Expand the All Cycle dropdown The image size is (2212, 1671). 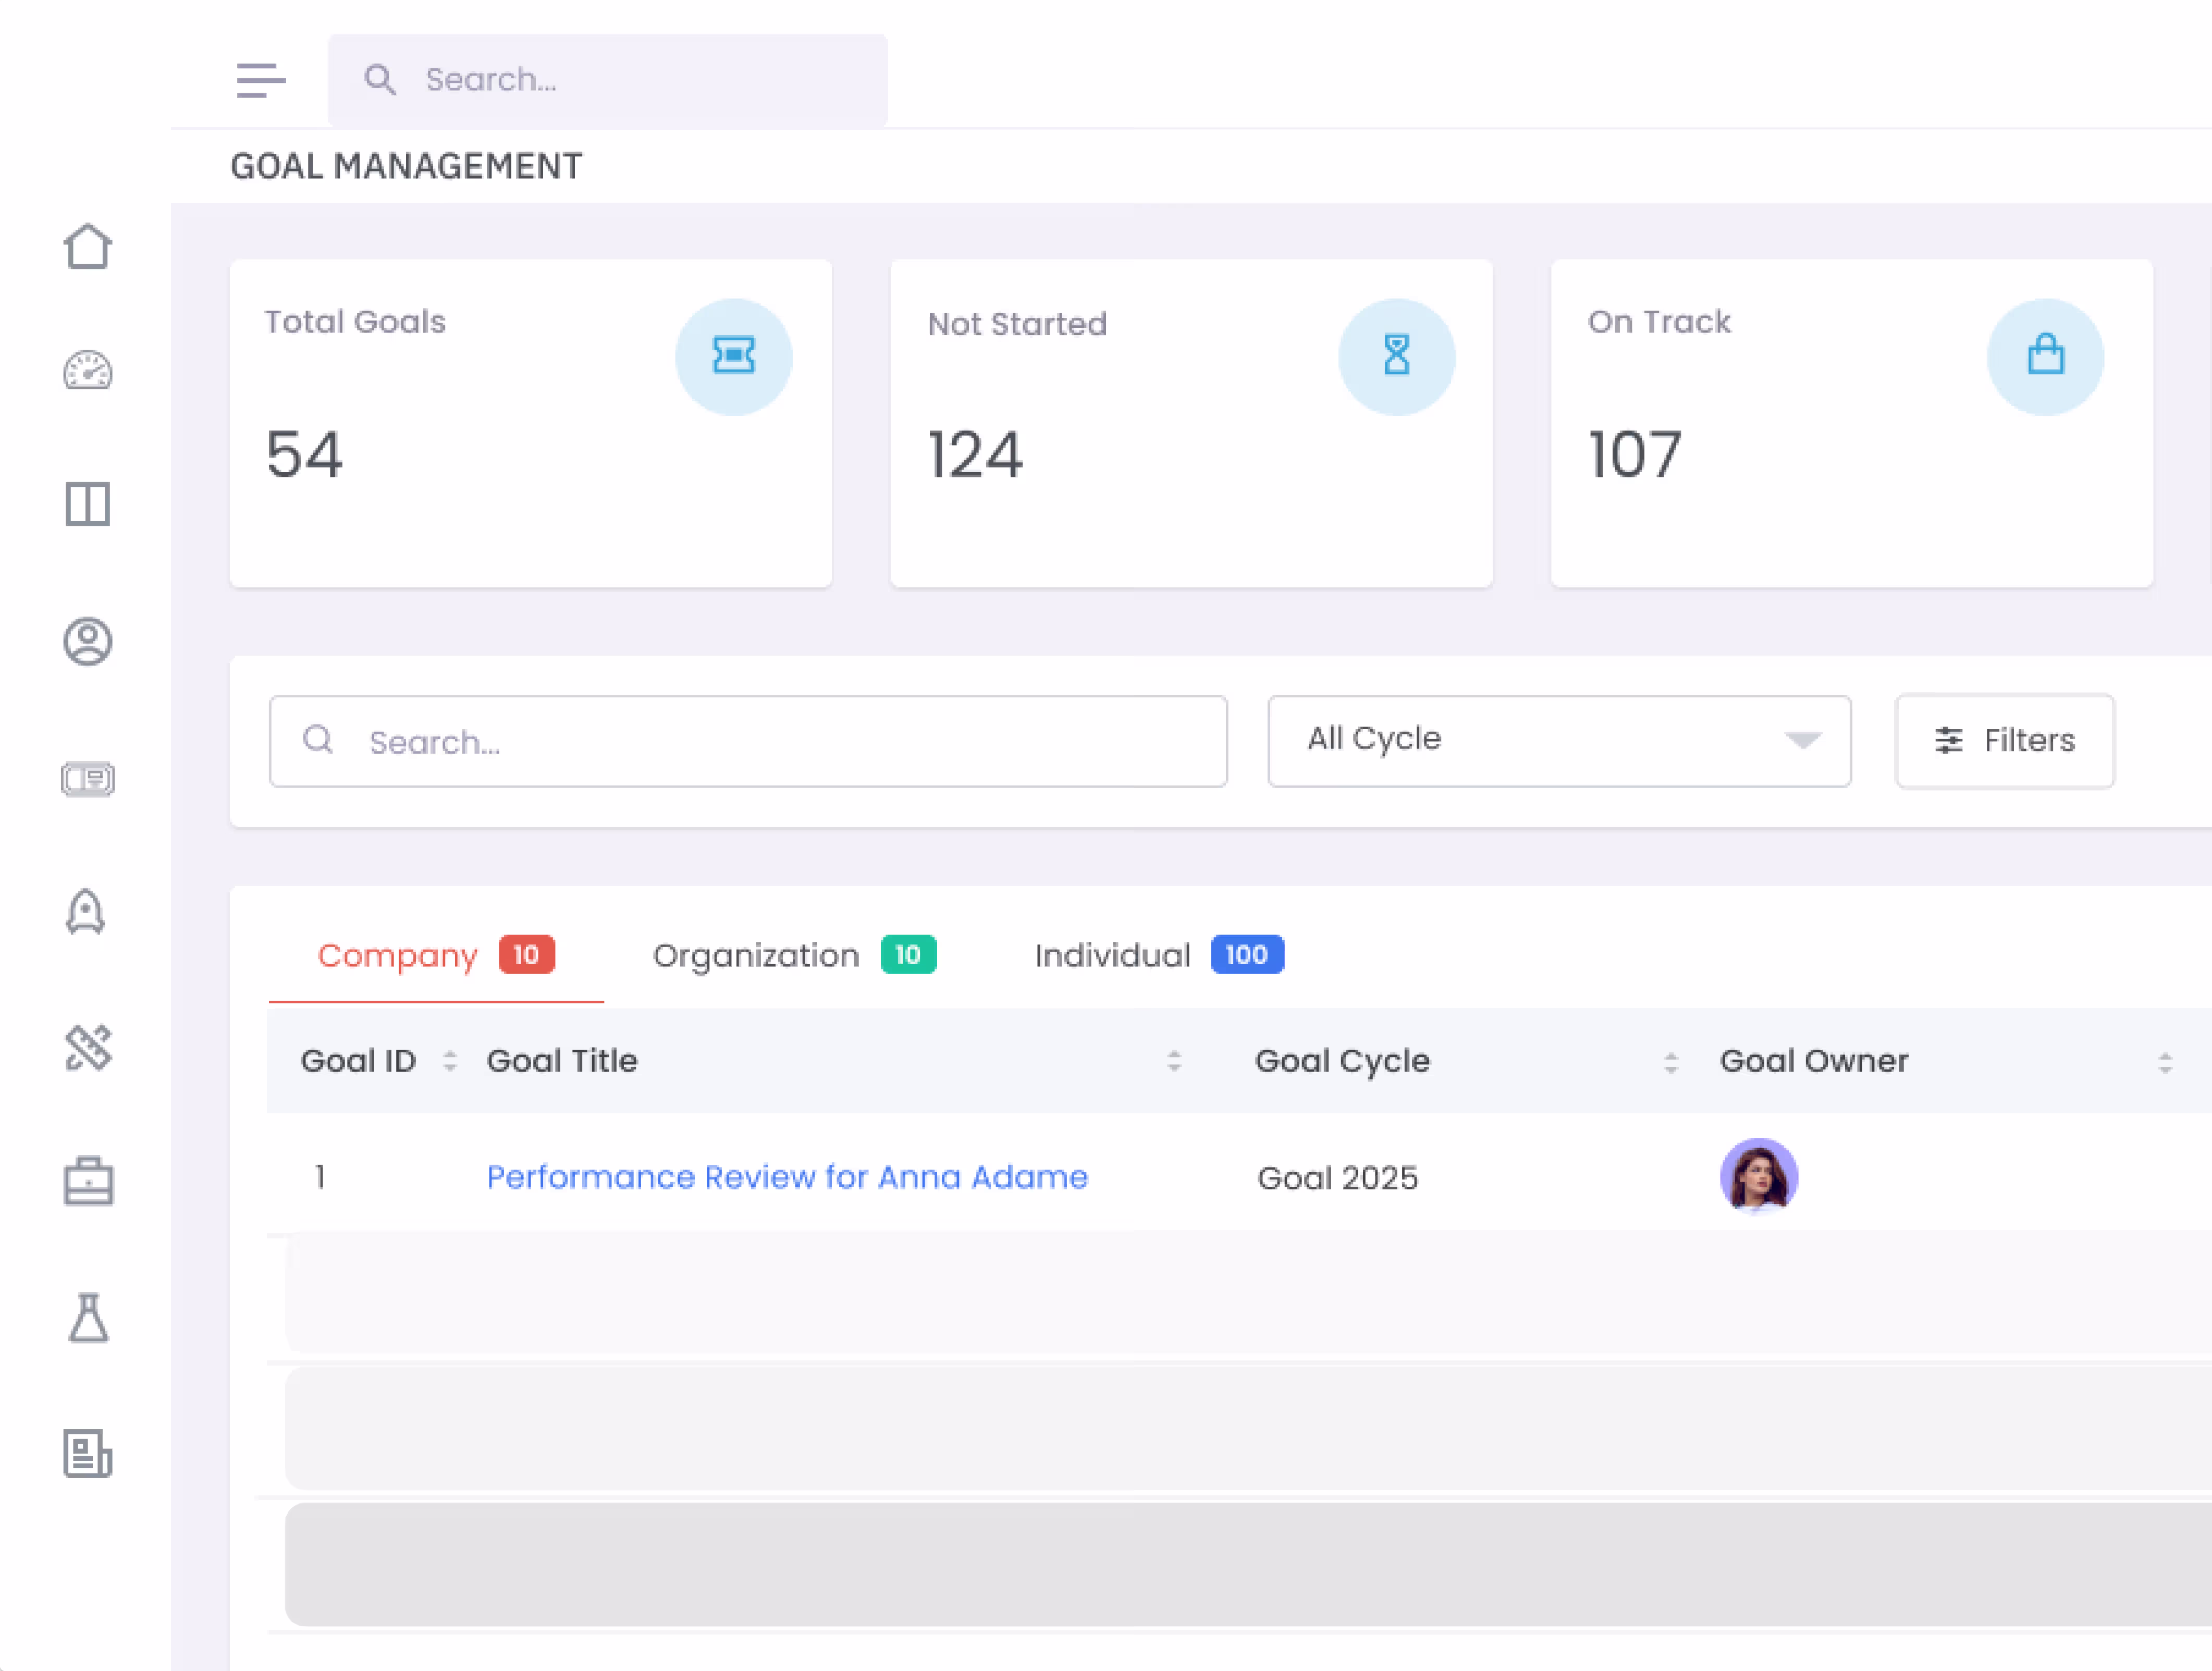[x=1559, y=741]
